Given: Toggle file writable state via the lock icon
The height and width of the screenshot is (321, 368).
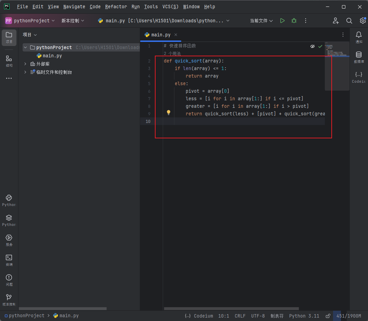Looking at the screenshot, I should 328,316.
